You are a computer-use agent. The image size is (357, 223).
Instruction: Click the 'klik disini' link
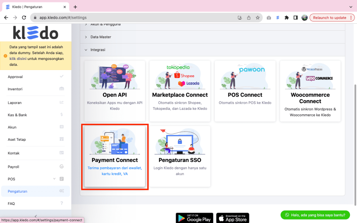coord(18,59)
